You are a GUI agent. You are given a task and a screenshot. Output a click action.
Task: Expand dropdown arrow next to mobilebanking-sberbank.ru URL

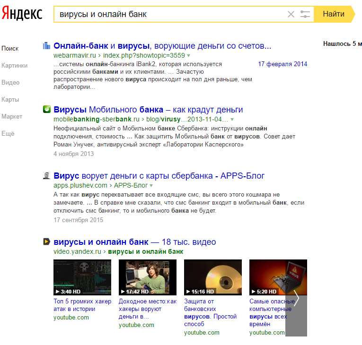pyautogui.click(x=232, y=120)
